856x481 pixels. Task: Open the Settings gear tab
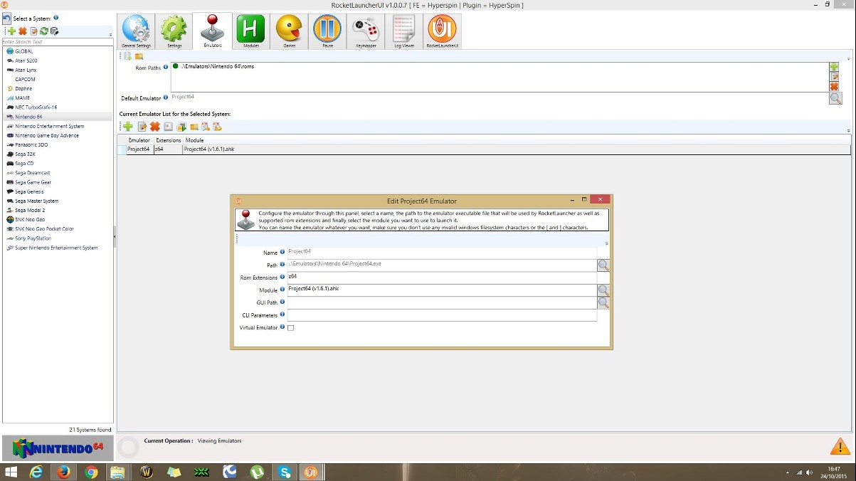174,31
